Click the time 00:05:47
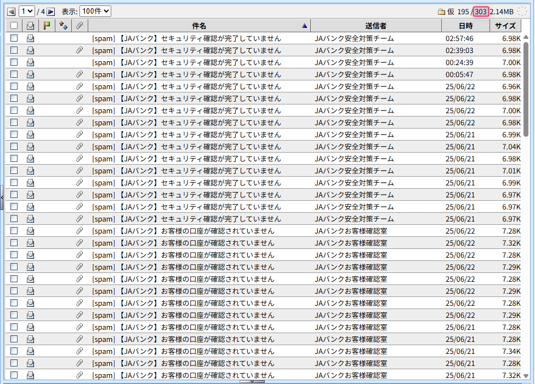The height and width of the screenshot is (384, 535). pyautogui.click(x=459, y=74)
